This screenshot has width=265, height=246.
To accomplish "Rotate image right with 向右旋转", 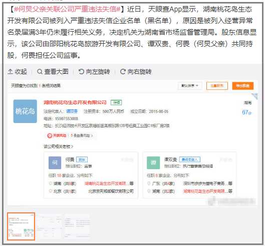I will pyautogui.click(x=136, y=72).
